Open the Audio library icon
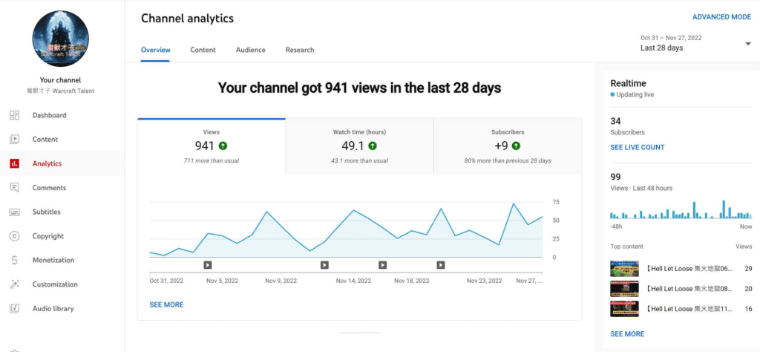Screen dimensions: 760x352 click(x=14, y=309)
